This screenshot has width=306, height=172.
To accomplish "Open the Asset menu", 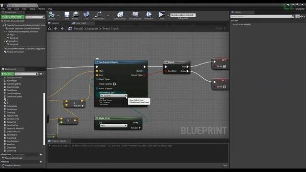I will pos(17,9).
